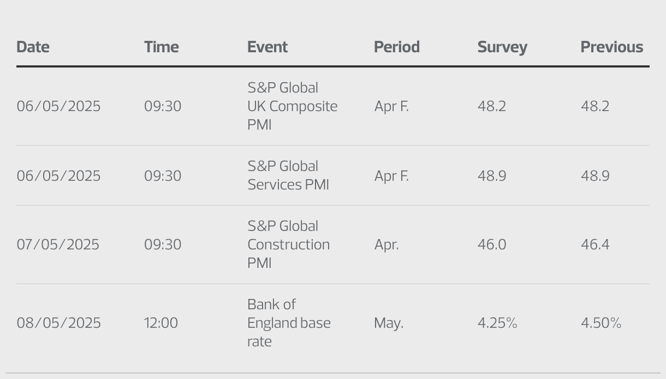The image size is (666, 379).
Task: Select the 46.4 previous value
Action: click(595, 244)
